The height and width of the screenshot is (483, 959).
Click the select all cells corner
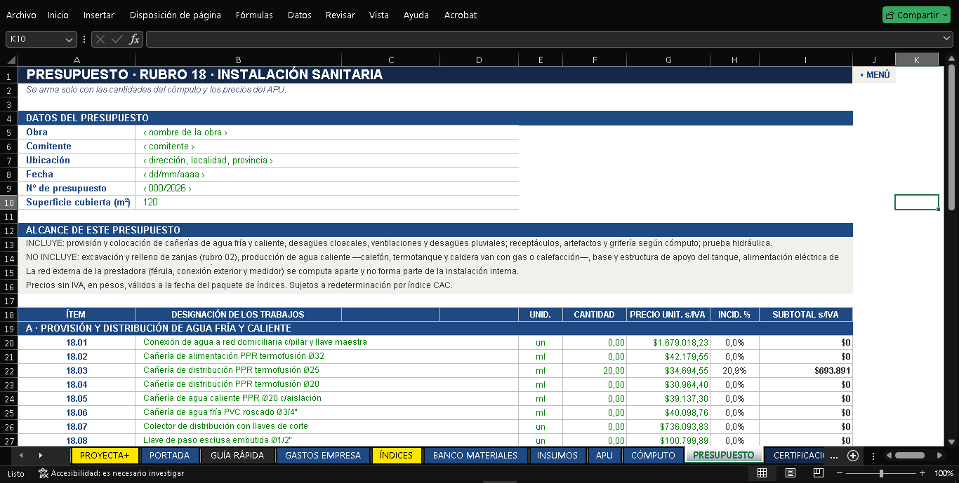pyautogui.click(x=9, y=60)
